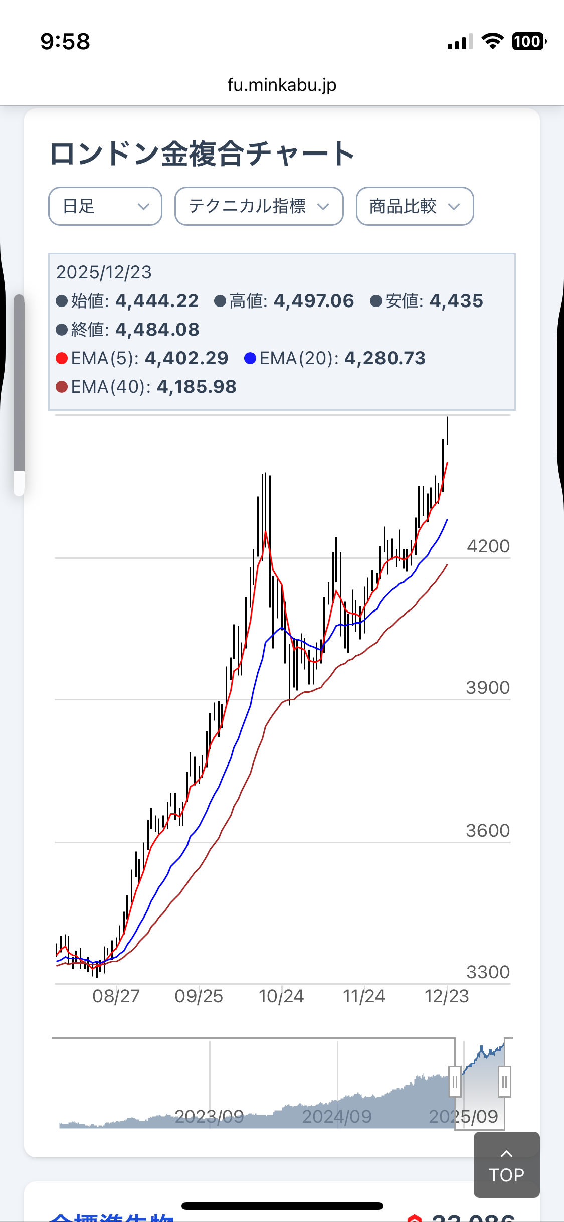The width and height of the screenshot is (564, 1222).
Task: Tap the cellular signal bars icon
Action: [460, 42]
